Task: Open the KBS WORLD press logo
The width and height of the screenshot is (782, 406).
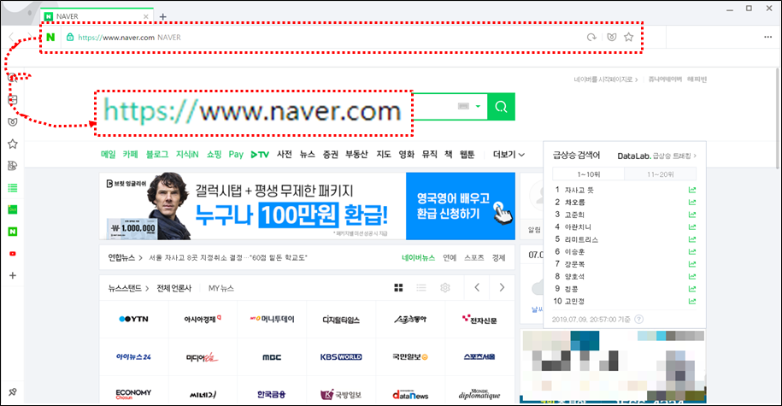Action: [341, 357]
